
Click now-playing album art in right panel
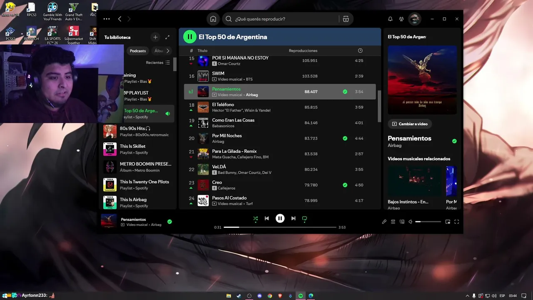422,80
